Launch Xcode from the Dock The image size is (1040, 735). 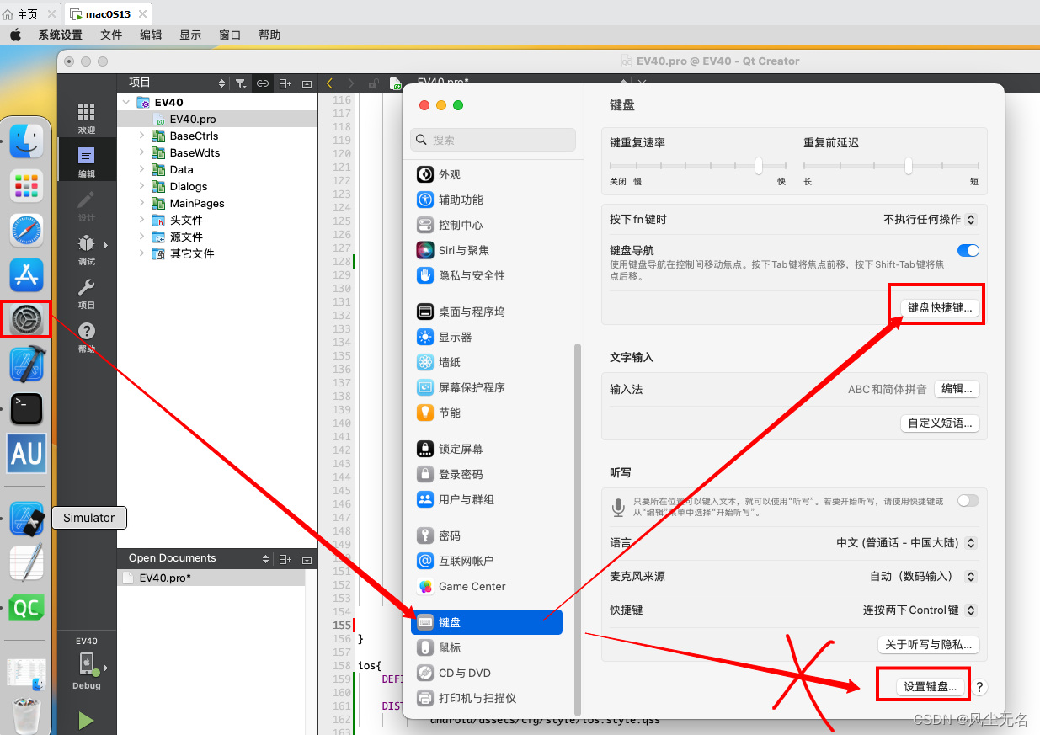point(26,365)
